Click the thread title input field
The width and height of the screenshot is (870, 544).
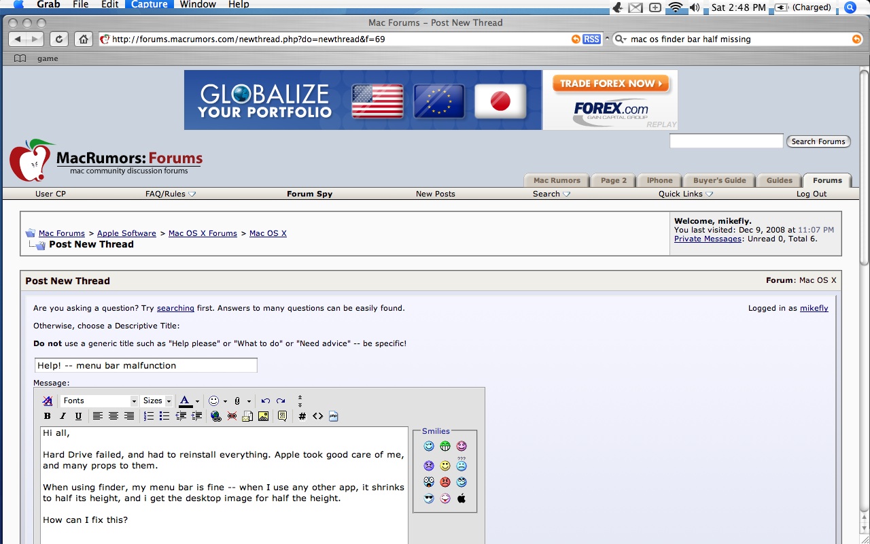tap(146, 365)
